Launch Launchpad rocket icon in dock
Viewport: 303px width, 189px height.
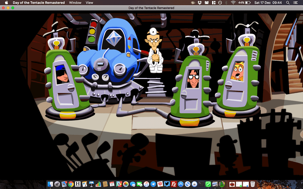coord(57,184)
